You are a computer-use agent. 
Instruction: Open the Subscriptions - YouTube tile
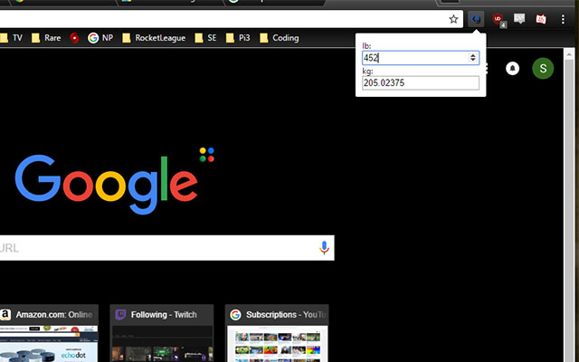277,333
